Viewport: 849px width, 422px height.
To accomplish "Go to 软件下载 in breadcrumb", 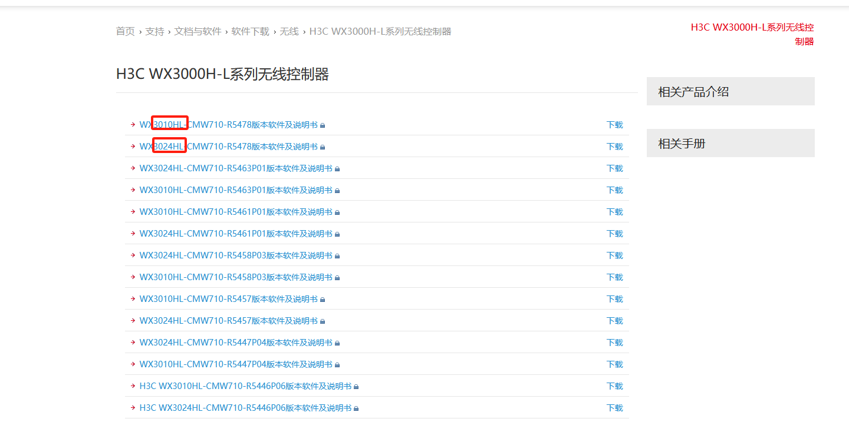I will point(250,31).
